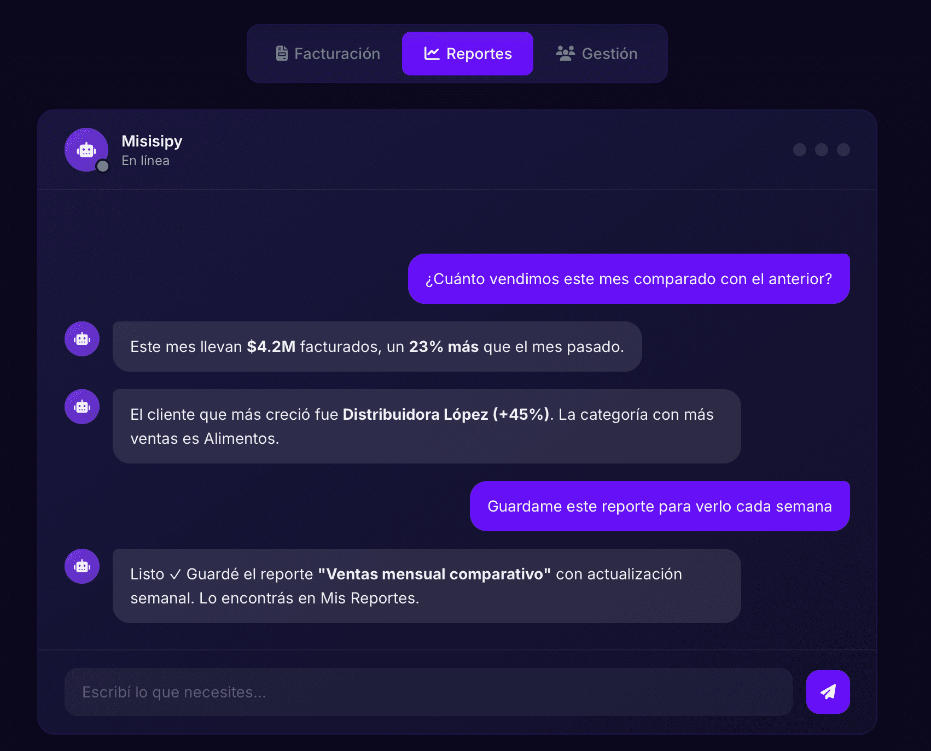Image resolution: width=931 pixels, height=751 pixels.
Task: Open the Gestión tab
Action: [x=597, y=53]
